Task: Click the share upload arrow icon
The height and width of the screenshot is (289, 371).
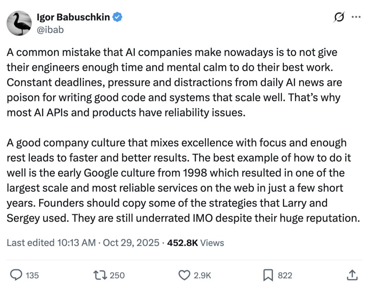Action: pyautogui.click(x=352, y=275)
